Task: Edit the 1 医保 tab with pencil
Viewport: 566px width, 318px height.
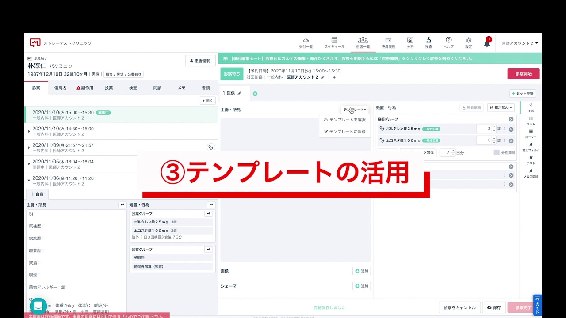Action: click(240, 93)
